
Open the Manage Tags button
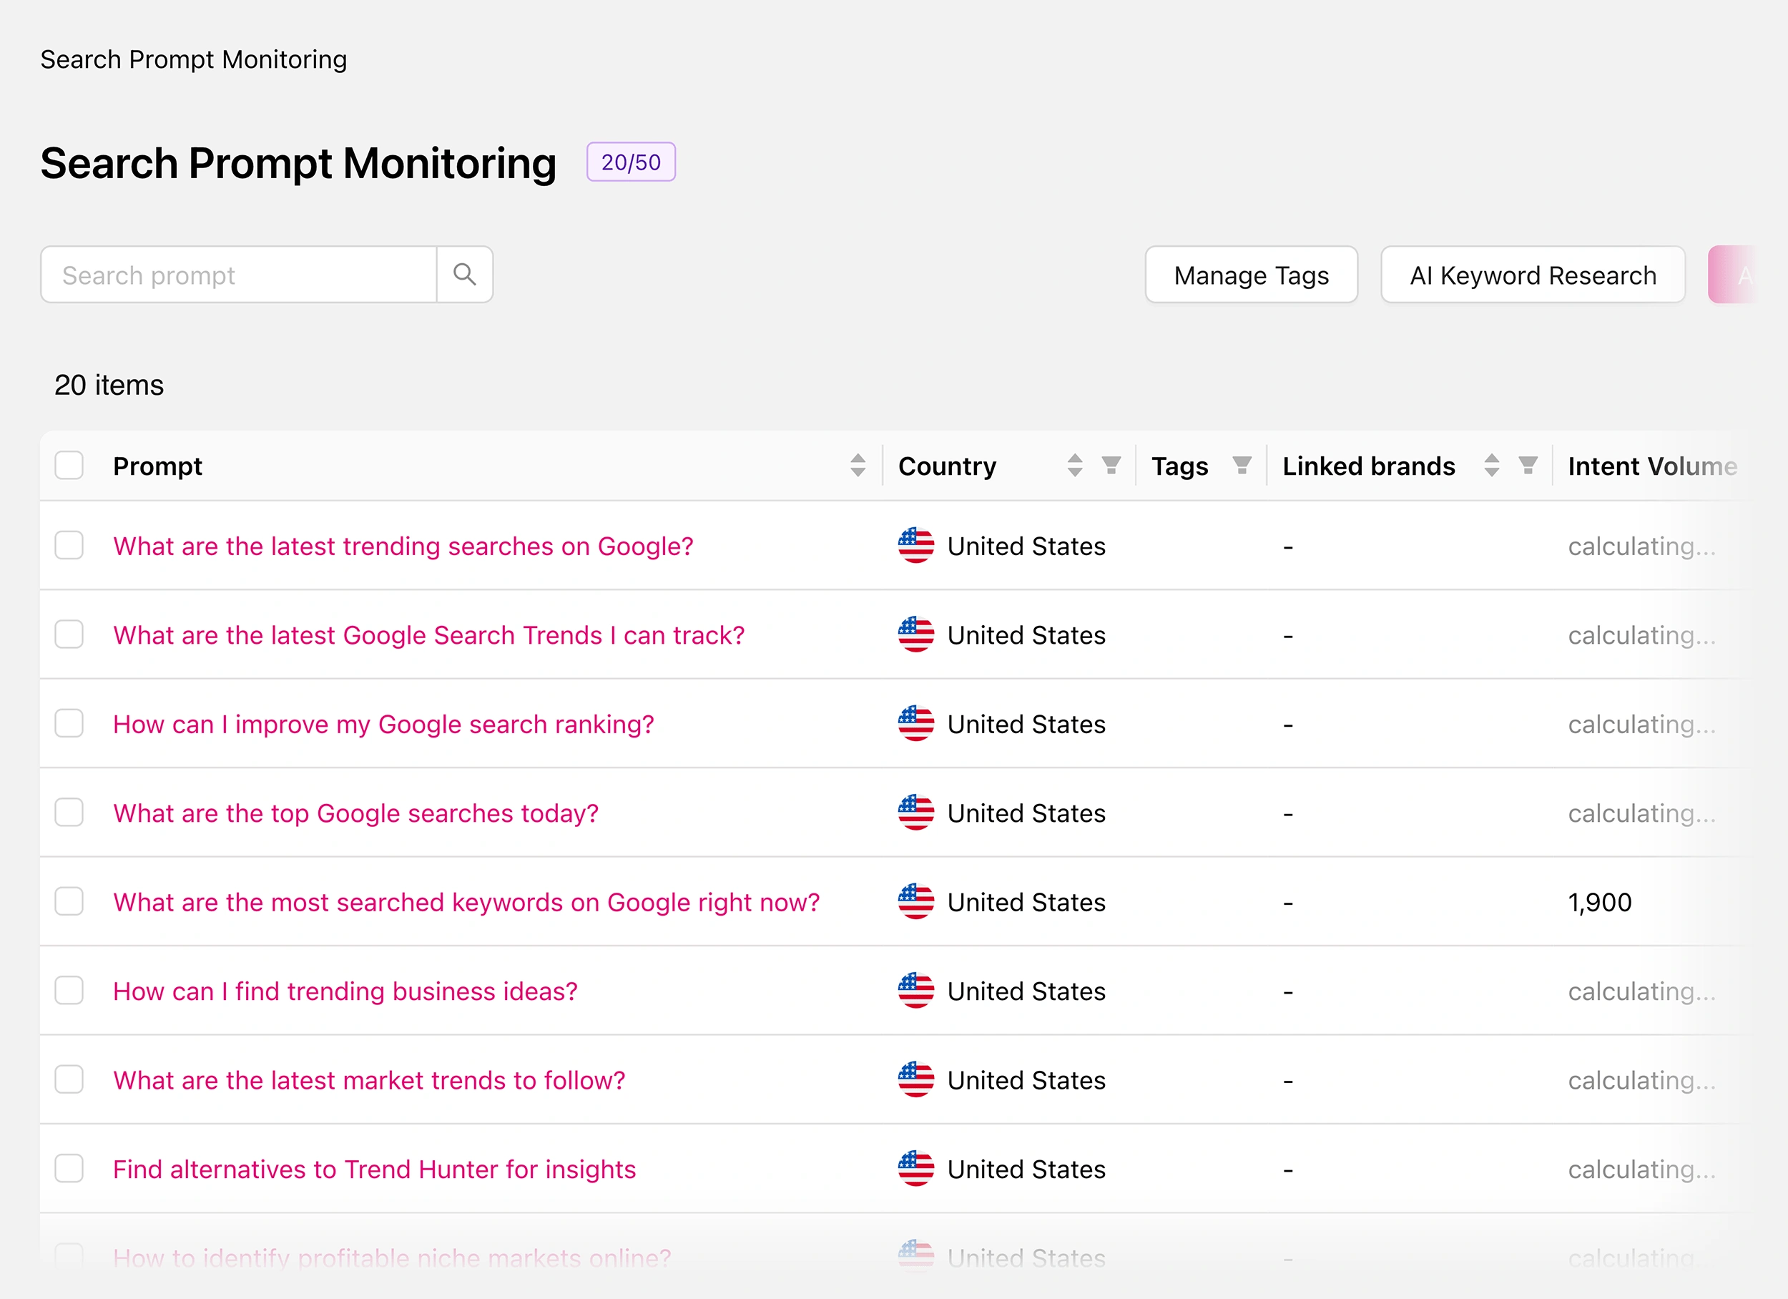(1251, 275)
